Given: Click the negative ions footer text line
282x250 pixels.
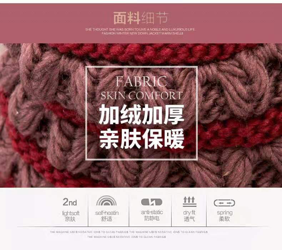Looking at the screenshot, I should [x=129, y=232].
